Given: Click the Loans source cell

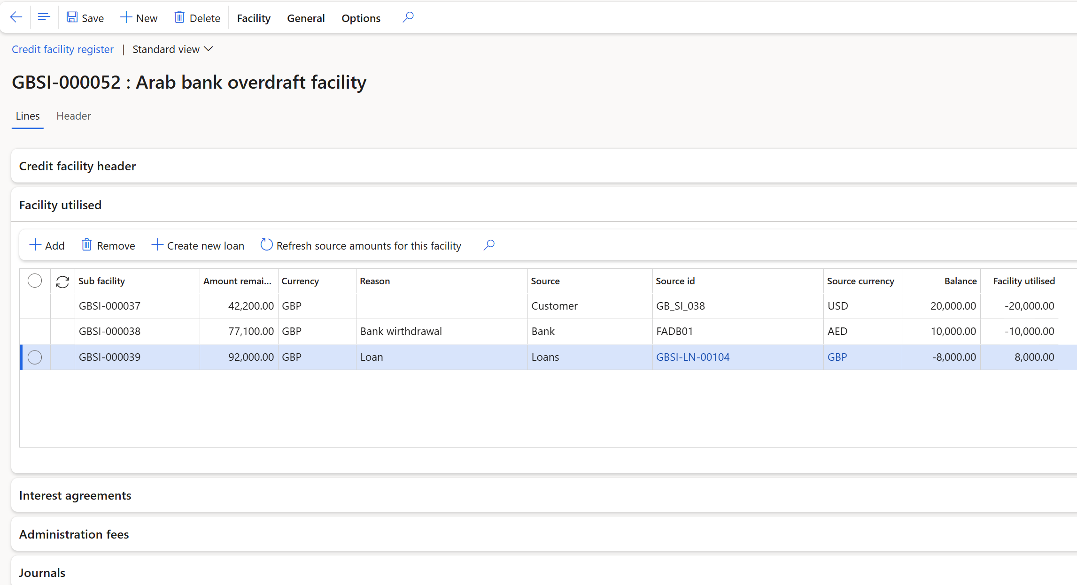Looking at the screenshot, I should pos(590,357).
